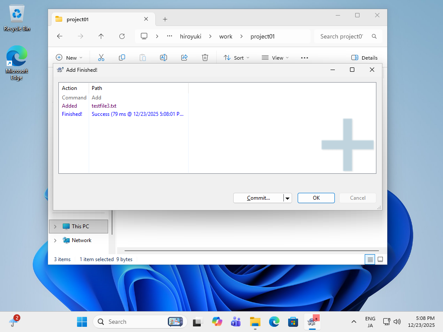
Task: Open the See more ellipsis menu
Action: 304,57
